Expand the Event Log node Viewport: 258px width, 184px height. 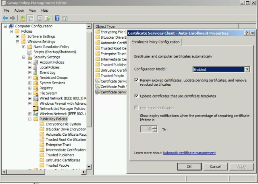point(30,72)
